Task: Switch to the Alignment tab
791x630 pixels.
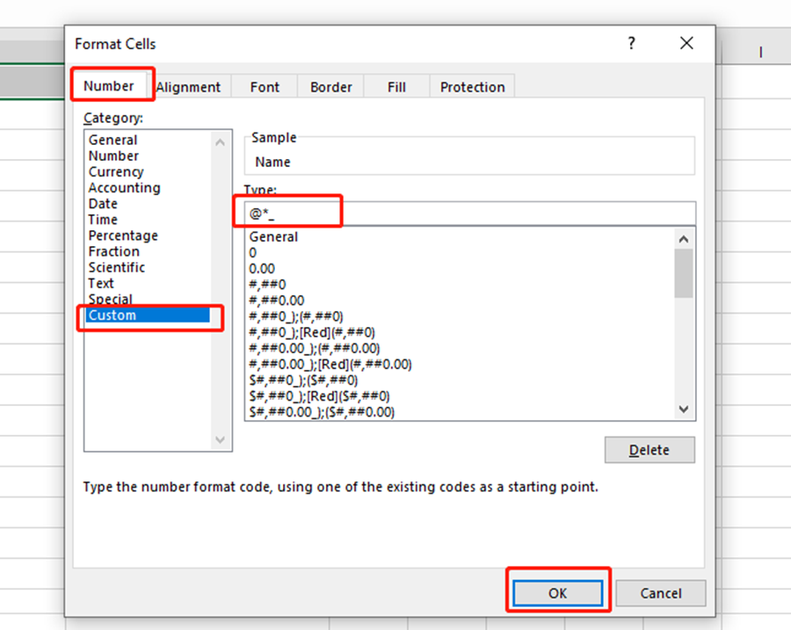Action: click(188, 87)
